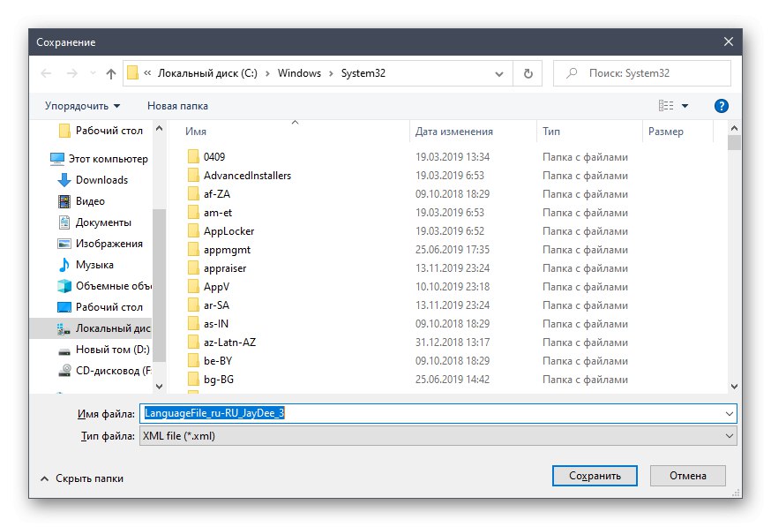771x527 pixels.
Task: Open the address bar history dropdown
Action: (x=499, y=74)
